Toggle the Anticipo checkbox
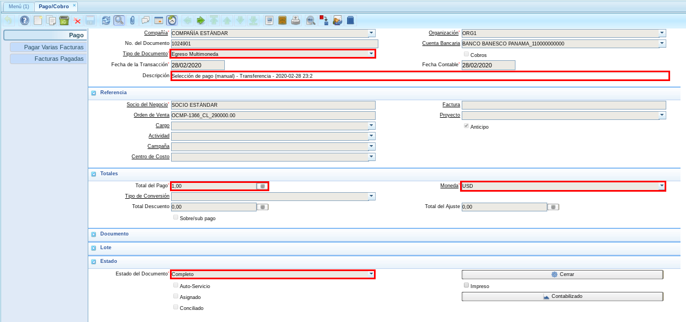Image resolution: width=686 pixels, height=322 pixels. 466,126
